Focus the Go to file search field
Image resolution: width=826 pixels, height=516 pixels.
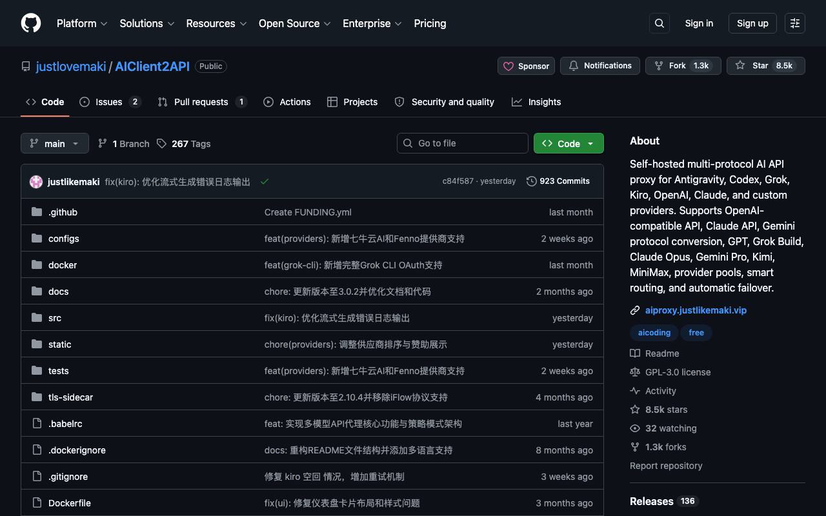463,143
